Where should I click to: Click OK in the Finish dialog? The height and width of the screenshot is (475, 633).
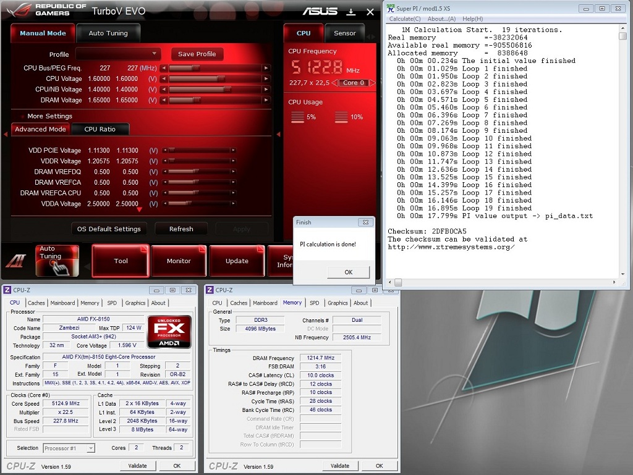pos(349,272)
